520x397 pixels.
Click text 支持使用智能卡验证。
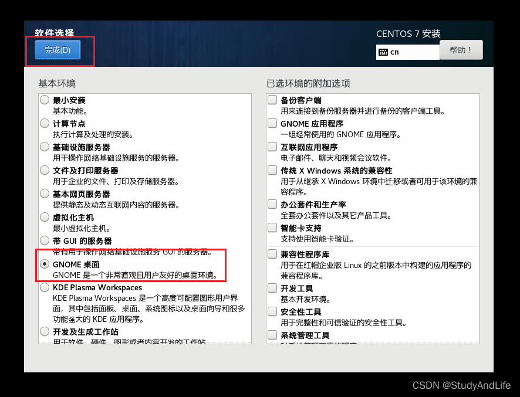coord(318,239)
